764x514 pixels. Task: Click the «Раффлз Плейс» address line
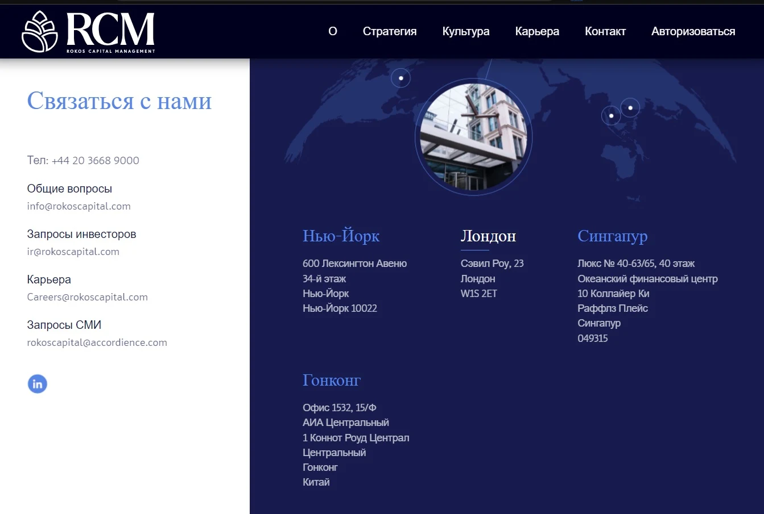[x=612, y=308]
